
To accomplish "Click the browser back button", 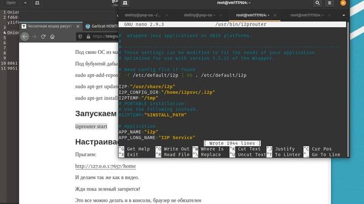I will 25,36.
